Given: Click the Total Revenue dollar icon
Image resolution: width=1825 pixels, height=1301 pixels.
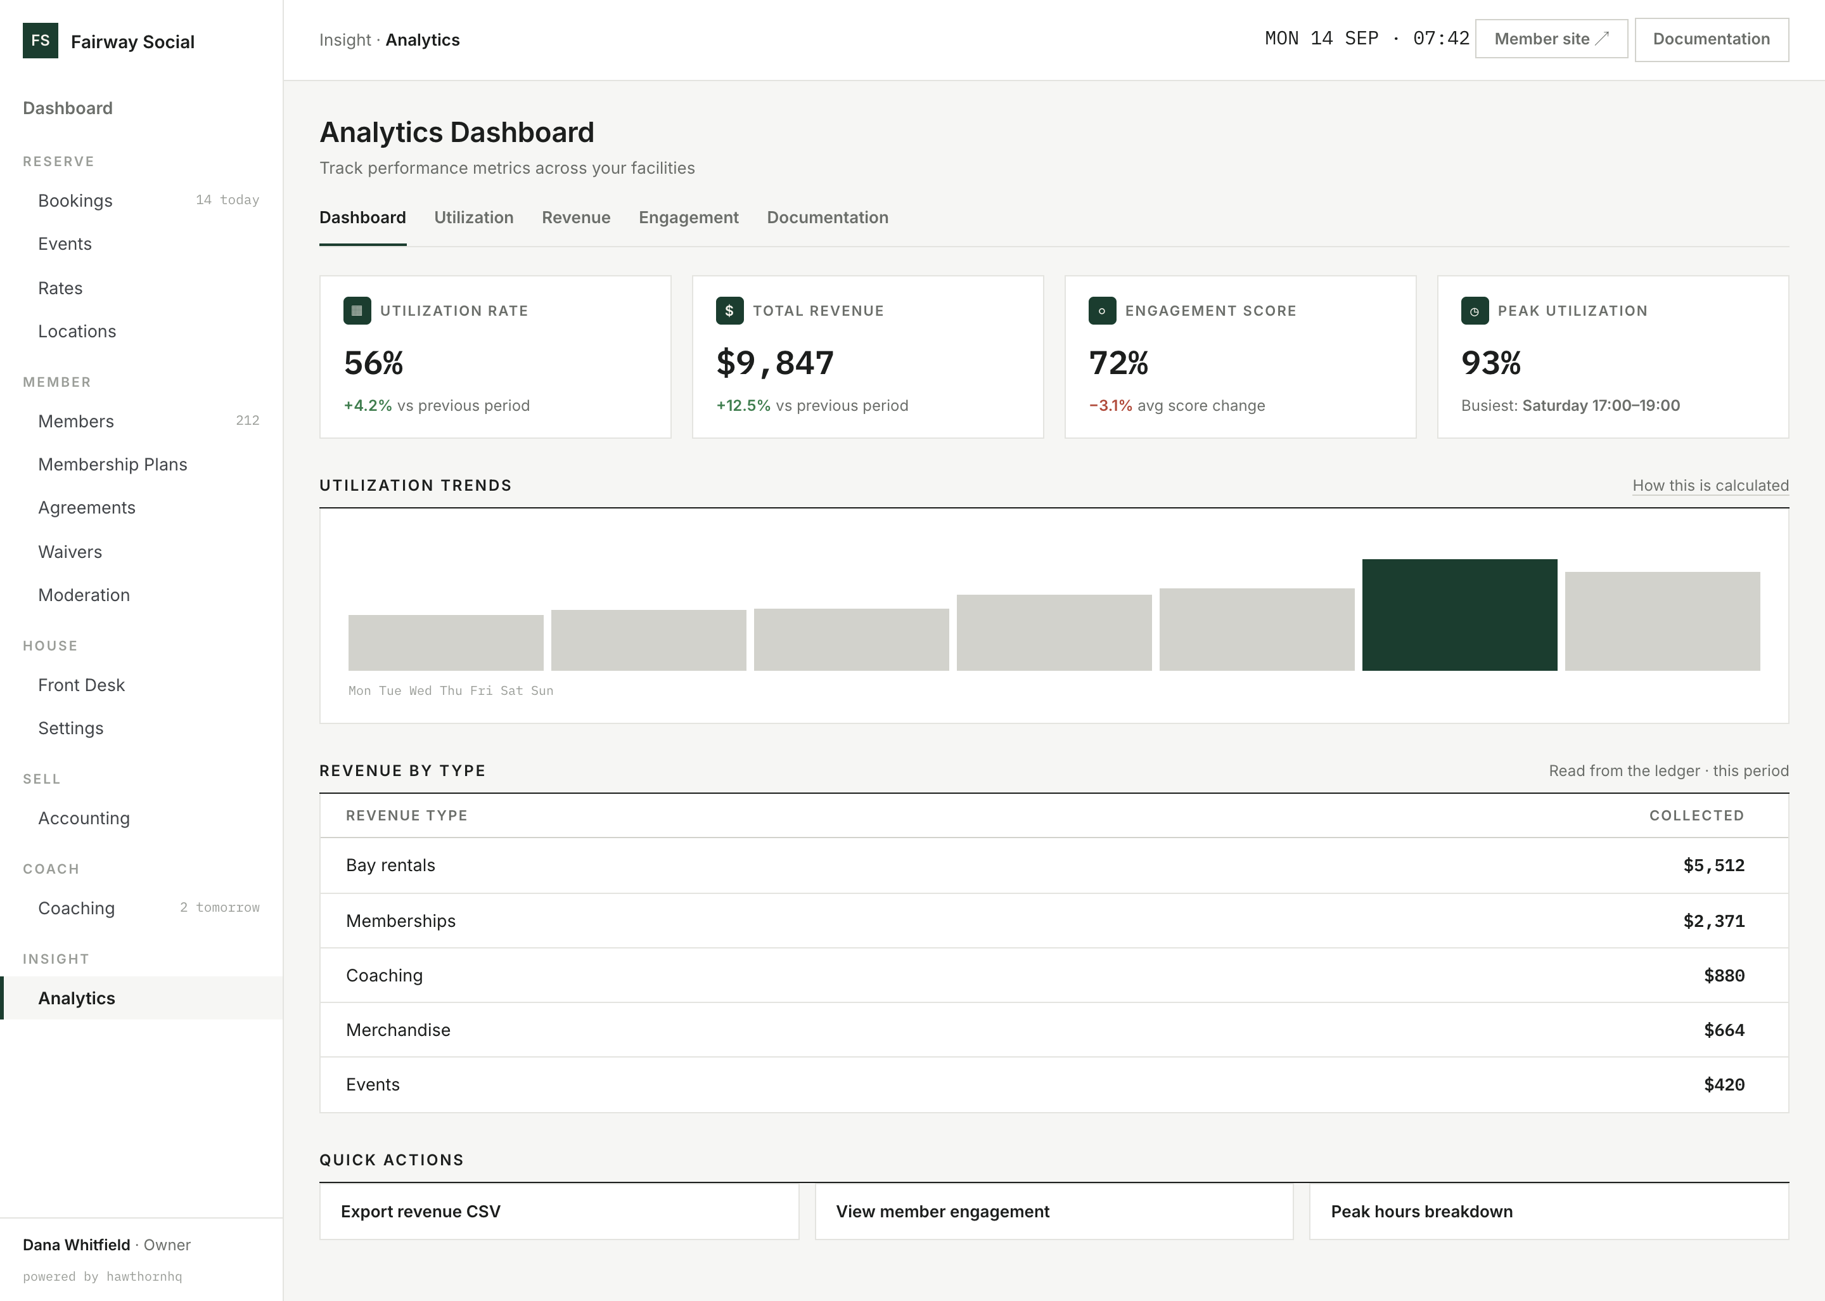Looking at the screenshot, I should 729,311.
